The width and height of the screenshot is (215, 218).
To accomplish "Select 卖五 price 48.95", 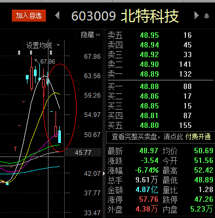I will point(149,35).
